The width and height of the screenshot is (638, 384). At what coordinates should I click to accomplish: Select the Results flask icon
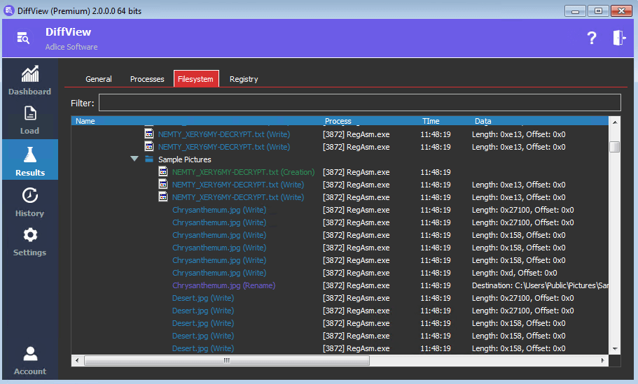coord(29,155)
